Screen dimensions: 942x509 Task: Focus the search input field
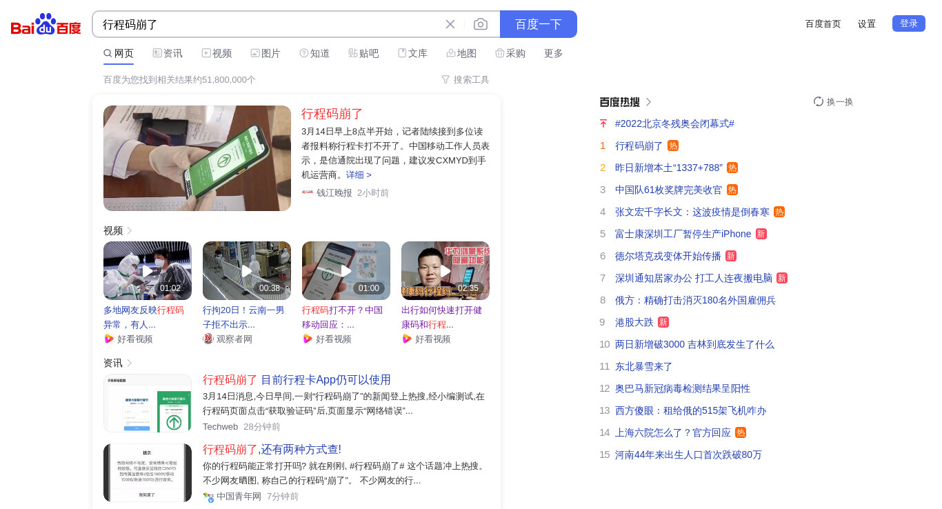[x=269, y=24]
